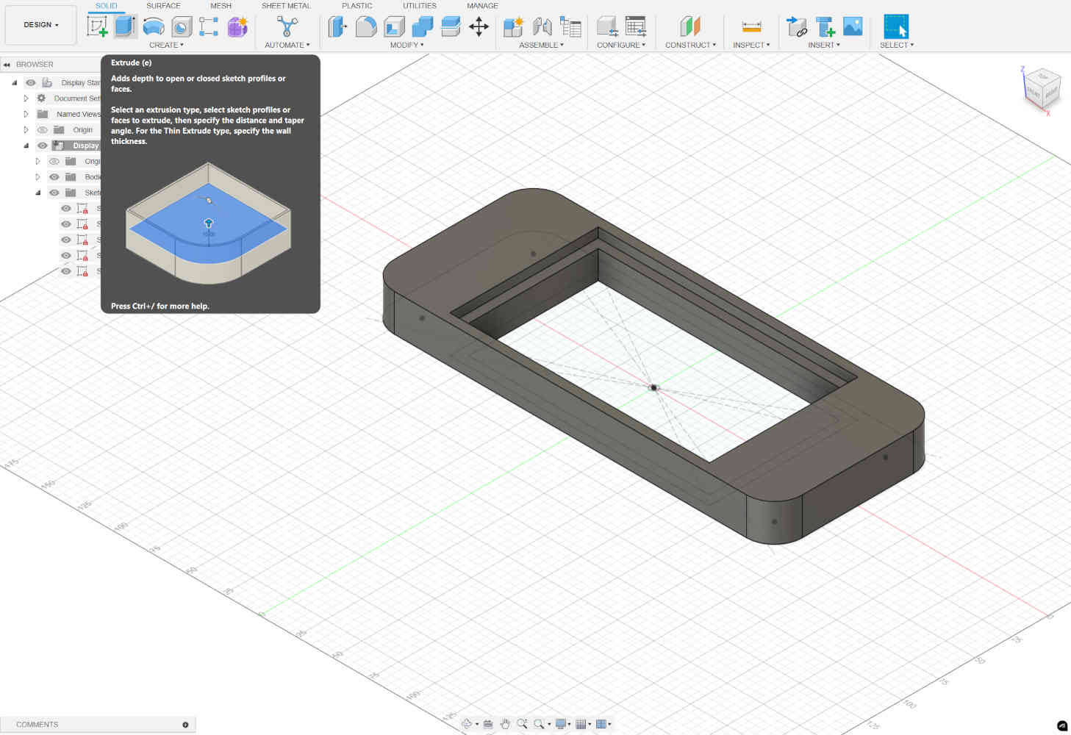Screen dimensions: 1071x735
Task: Hide the Bodies folder
Action: coord(54,177)
